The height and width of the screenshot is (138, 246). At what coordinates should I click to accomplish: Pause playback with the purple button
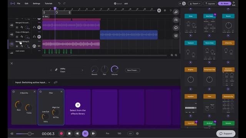click(85, 133)
